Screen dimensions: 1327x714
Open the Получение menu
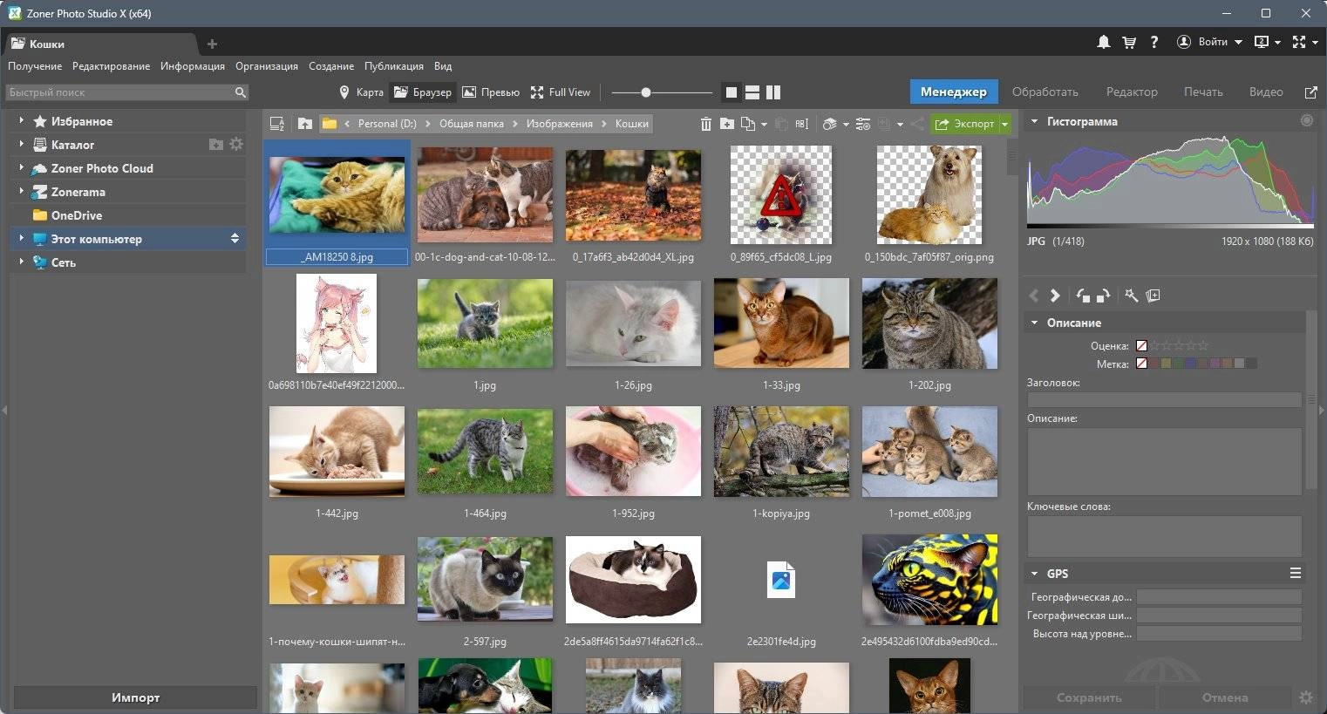coord(35,66)
